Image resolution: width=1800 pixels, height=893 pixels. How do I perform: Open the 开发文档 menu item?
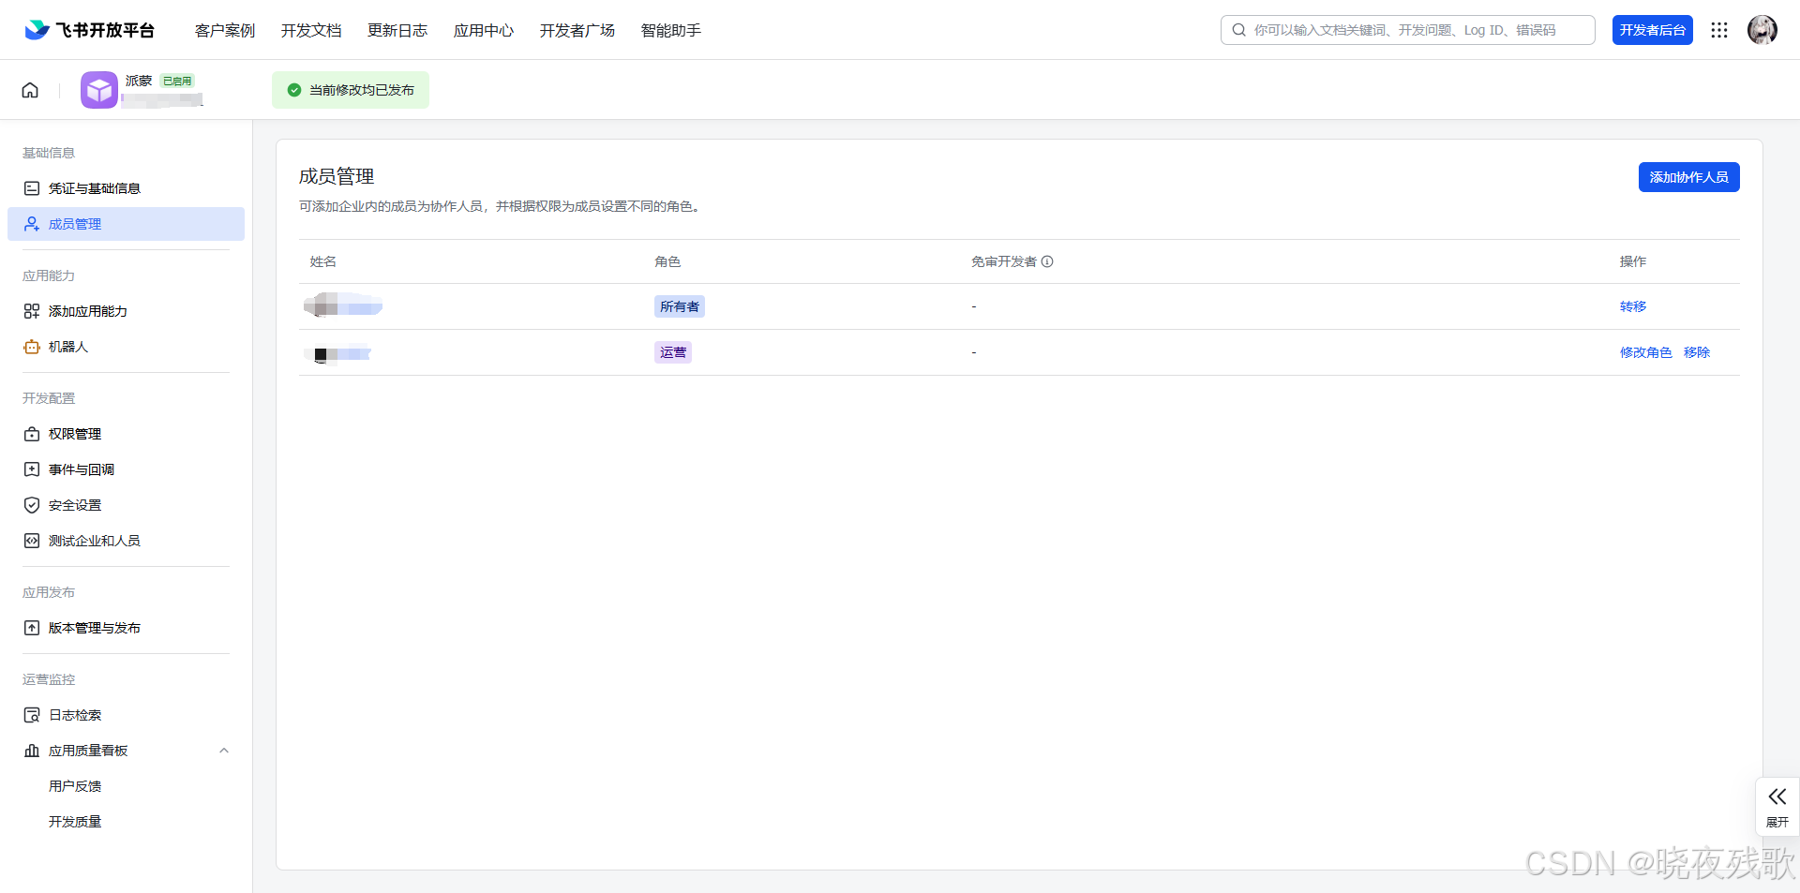tap(310, 30)
